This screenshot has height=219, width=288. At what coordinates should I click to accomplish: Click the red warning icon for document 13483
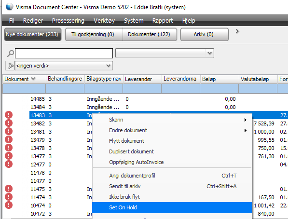pyautogui.click(x=9, y=115)
